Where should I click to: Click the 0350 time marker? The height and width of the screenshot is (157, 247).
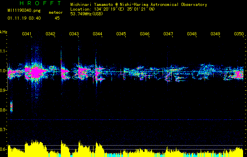(x=239, y=34)
